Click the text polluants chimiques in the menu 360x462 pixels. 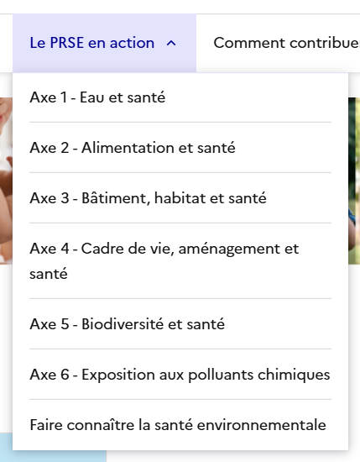pyautogui.click(x=259, y=375)
